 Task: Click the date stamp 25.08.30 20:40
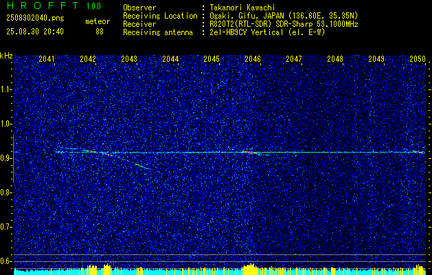pos(35,32)
